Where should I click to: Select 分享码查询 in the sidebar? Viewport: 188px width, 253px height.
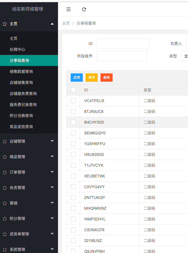(x=29, y=60)
